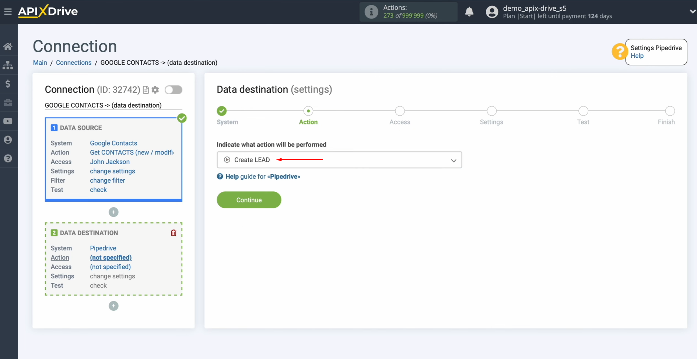Open the Connections hierarchy icon in sidebar
The height and width of the screenshot is (359, 697).
point(8,65)
